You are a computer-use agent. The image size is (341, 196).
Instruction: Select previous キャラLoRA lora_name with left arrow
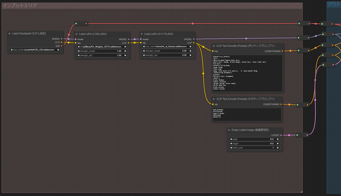tap(144, 46)
